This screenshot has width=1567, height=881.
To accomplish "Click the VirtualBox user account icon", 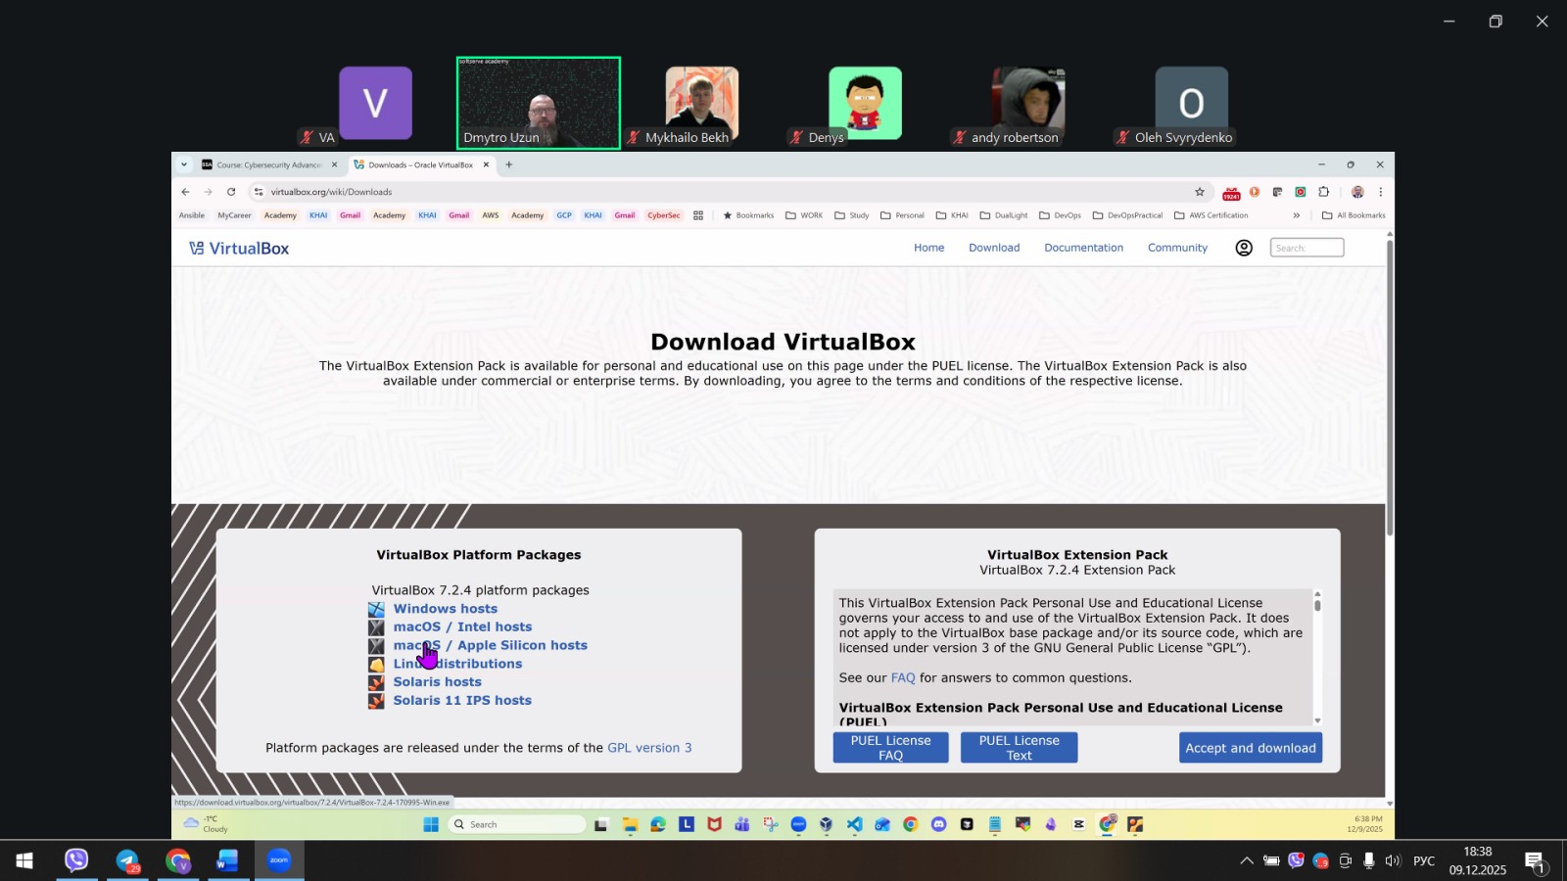I will coord(1244,249).
